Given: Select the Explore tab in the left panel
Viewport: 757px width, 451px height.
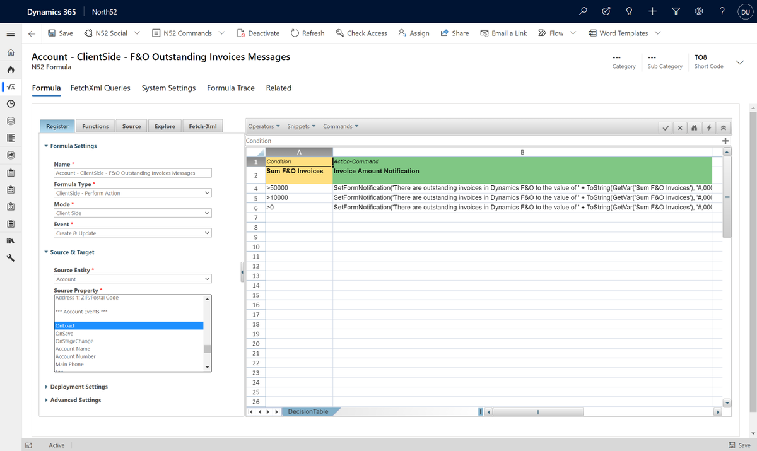Looking at the screenshot, I should tap(165, 126).
